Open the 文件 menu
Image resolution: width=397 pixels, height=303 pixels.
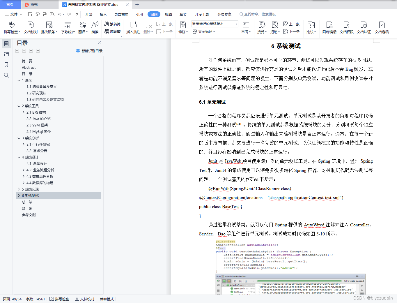click(x=13, y=14)
